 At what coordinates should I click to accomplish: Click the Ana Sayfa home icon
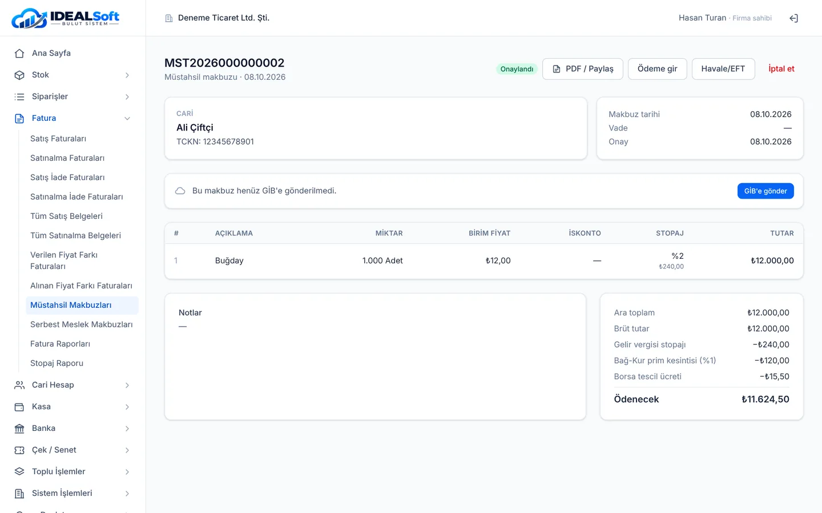(19, 53)
